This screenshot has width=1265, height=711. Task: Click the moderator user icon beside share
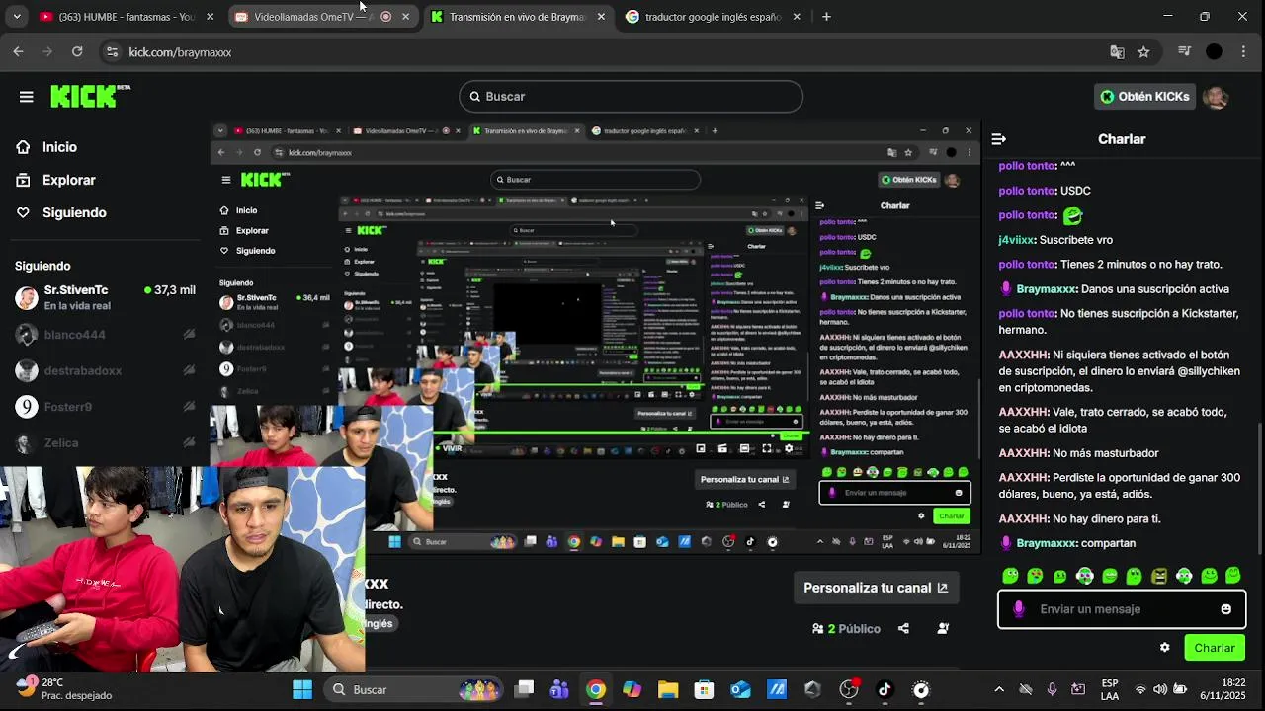pos(943,629)
